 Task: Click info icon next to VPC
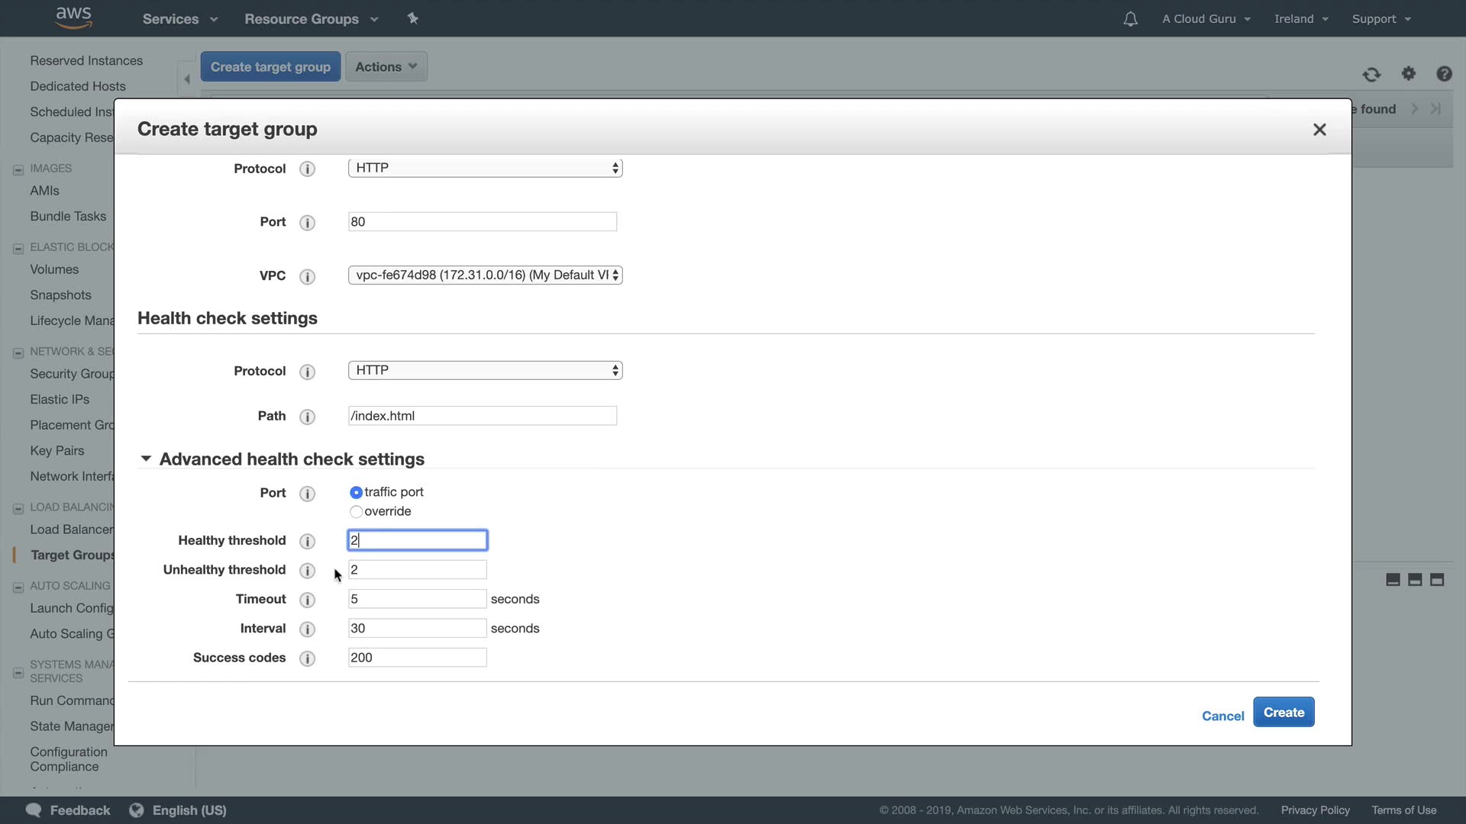pyautogui.click(x=307, y=276)
